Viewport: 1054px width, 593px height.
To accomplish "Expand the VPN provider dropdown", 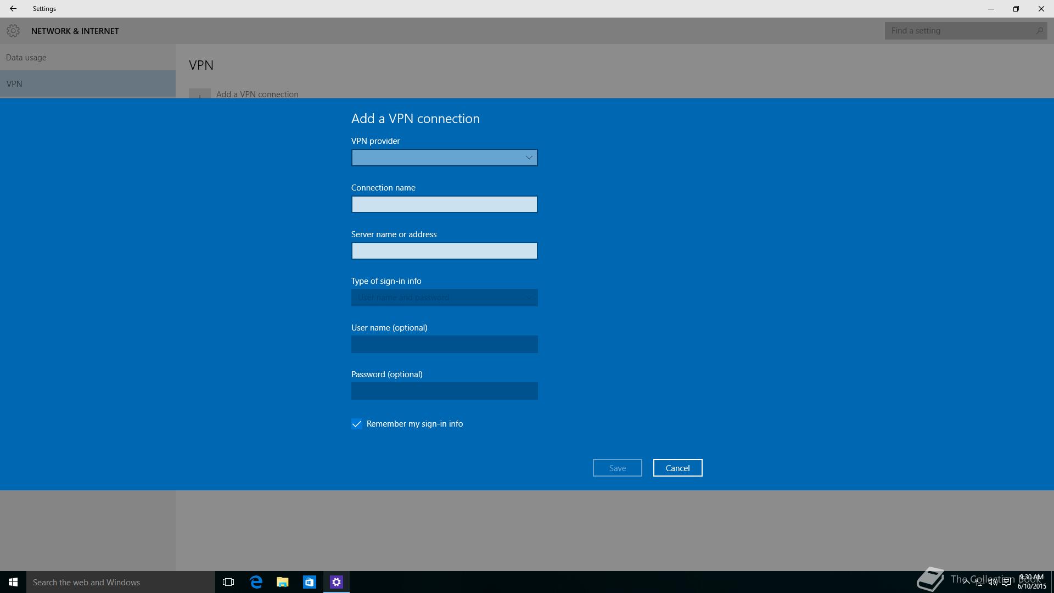I will click(x=444, y=158).
